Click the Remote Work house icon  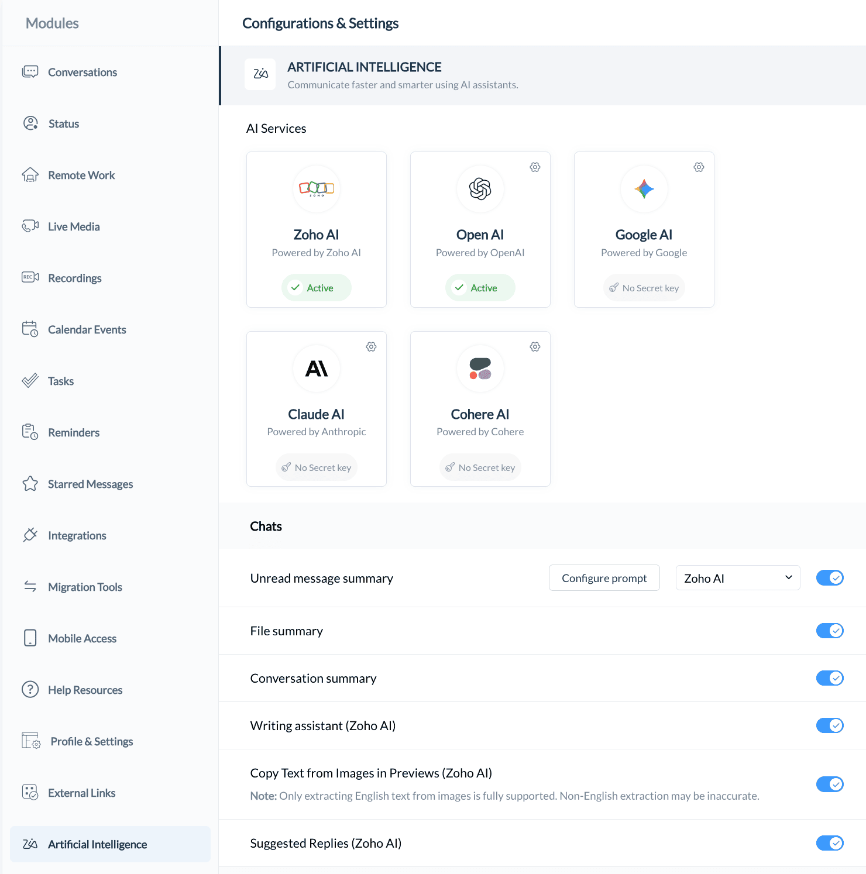pyautogui.click(x=30, y=175)
